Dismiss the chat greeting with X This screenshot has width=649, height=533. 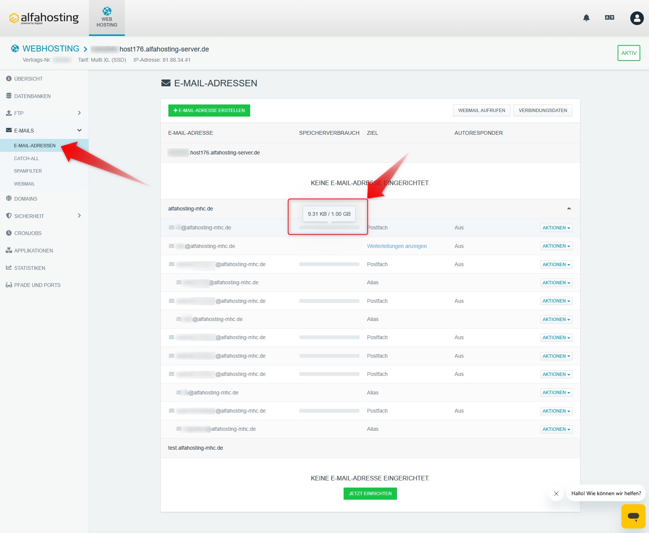tap(556, 493)
